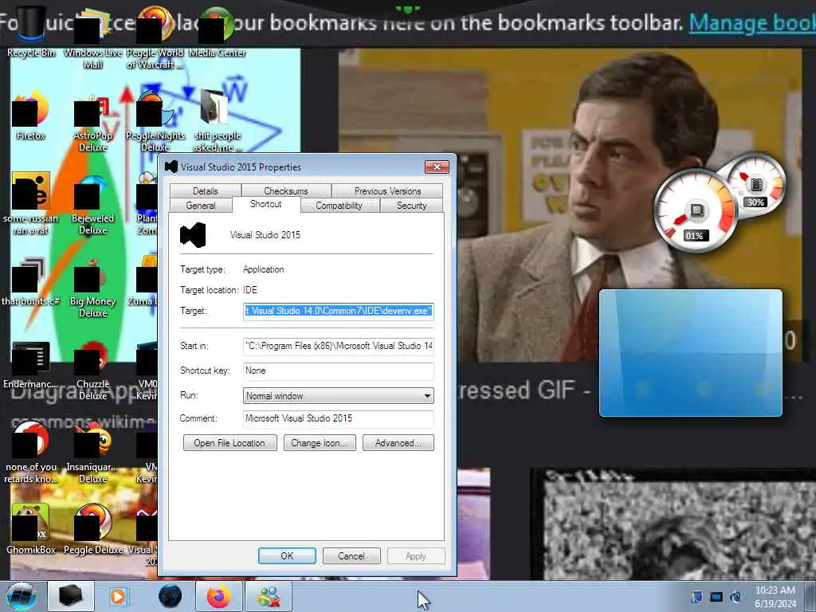Viewport: 816px width, 612px height.
Task: Click the CPU meter gadget dial
Action: [695, 212]
